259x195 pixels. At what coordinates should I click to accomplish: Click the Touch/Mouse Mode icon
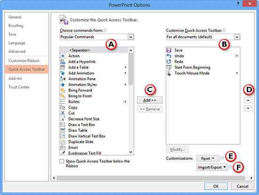click(169, 73)
